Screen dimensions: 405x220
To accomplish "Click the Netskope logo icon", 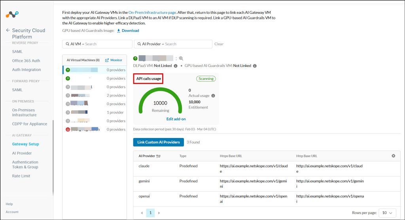I will (12, 15).
